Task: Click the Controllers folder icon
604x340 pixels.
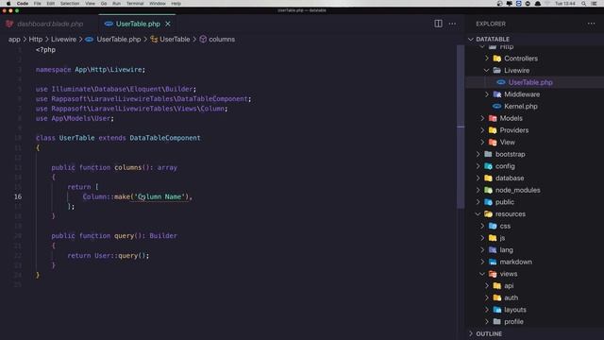Action: pos(497,59)
